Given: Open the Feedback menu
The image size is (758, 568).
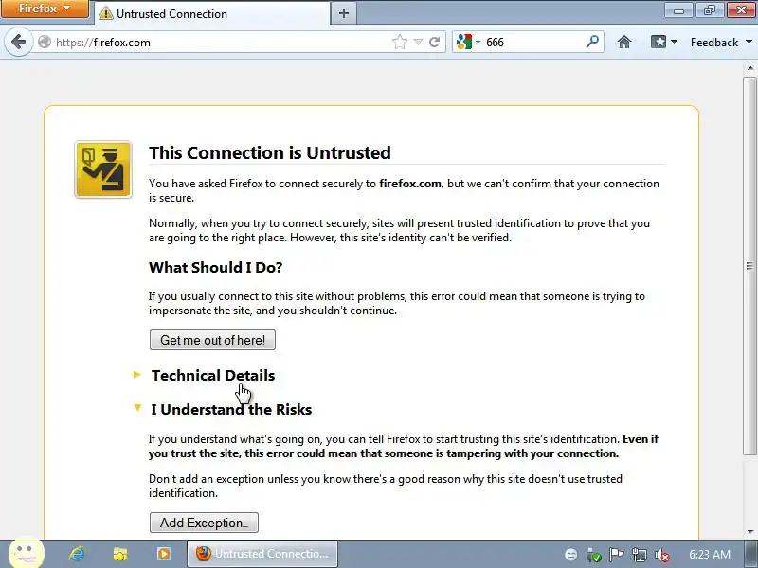Looking at the screenshot, I should coord(721,43).
